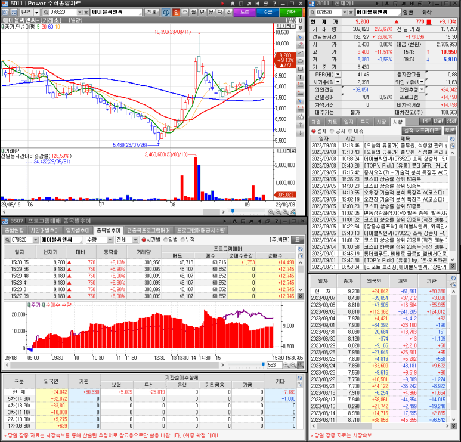Open the PER(배) dropdown

(338, 75)
